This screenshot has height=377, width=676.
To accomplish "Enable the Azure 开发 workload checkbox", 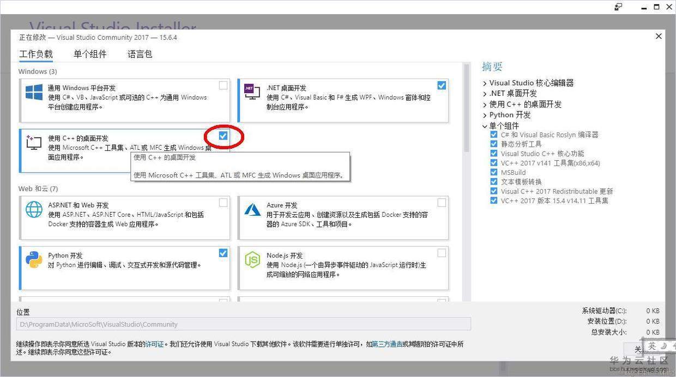I will tap(442, 203).
